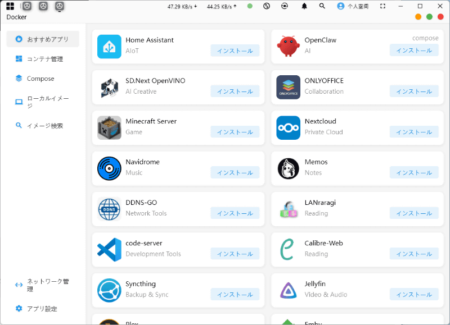The height and width of the screenshot is (325, 450).
Task: Click the Development Tools category text
Action: 153,254
